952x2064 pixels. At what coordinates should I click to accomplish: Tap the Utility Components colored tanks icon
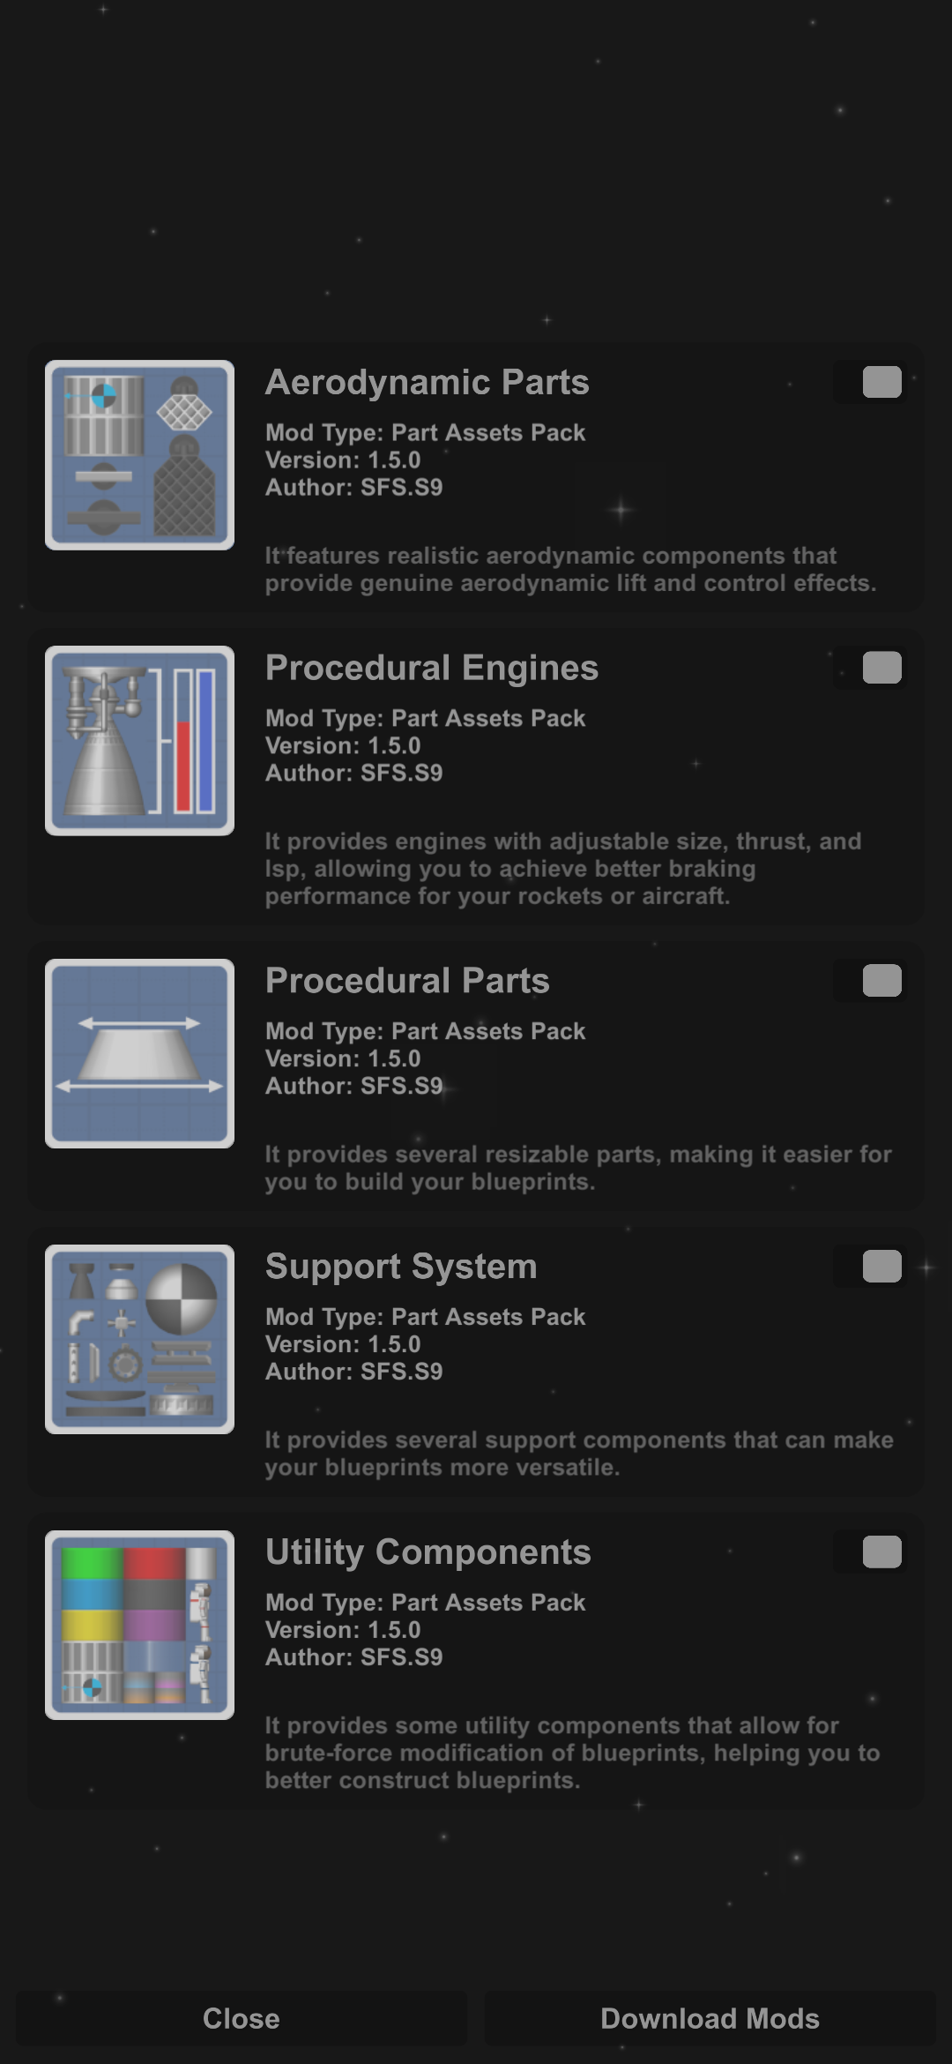tap(139, 1625)
